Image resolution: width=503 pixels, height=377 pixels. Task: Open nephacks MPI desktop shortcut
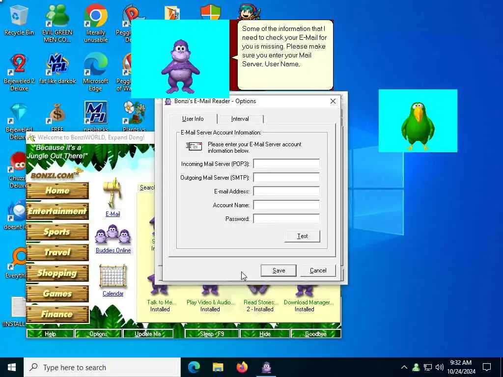coord(96,117)
